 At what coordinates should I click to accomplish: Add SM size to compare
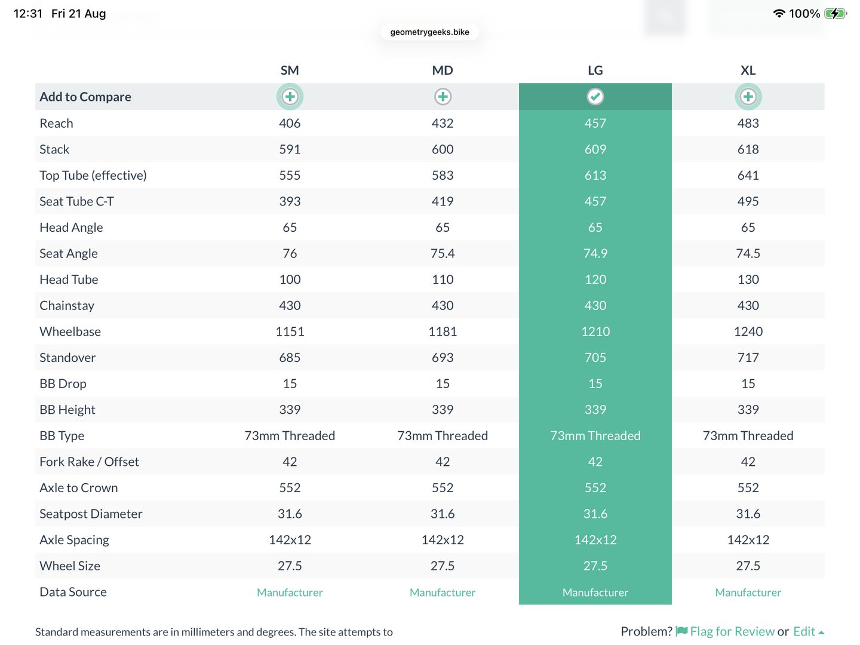pos(290,97)
